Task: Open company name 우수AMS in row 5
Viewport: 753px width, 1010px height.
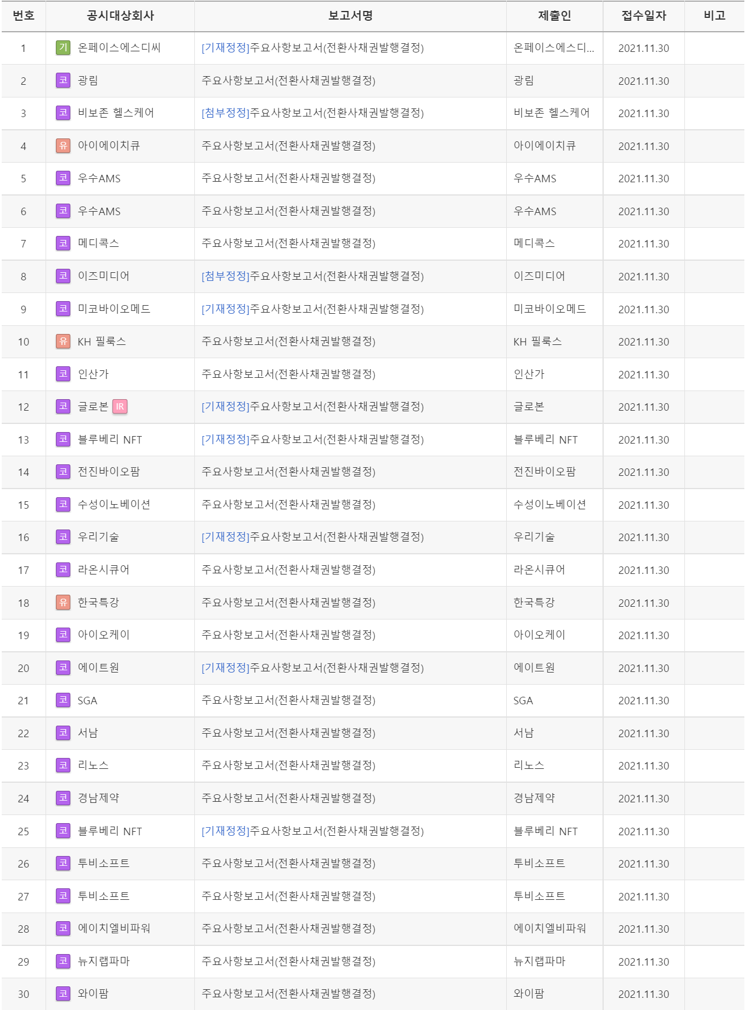Action: pyautogui.click(x=99, y=178)
